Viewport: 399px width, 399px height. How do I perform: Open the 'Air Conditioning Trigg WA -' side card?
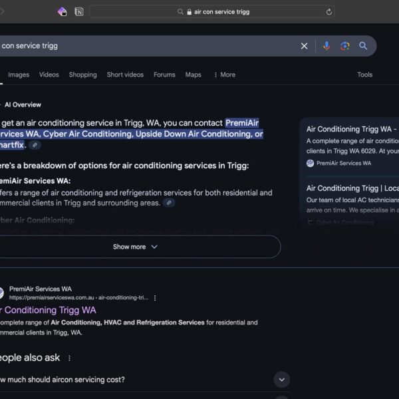click(351, 129)
